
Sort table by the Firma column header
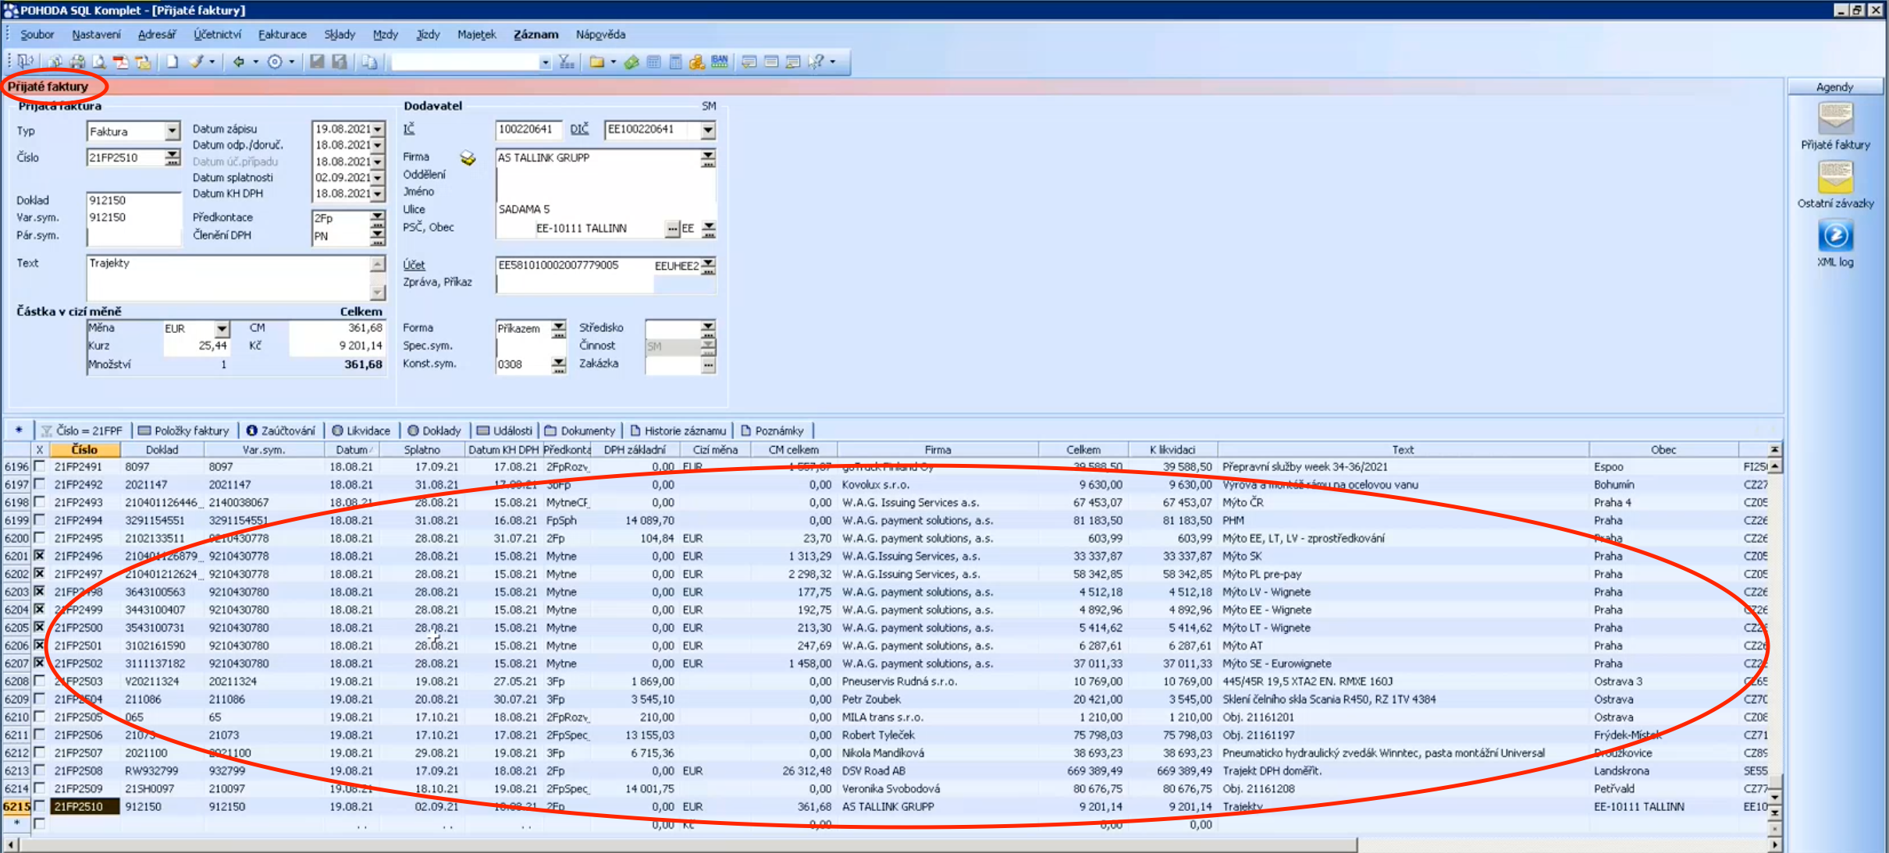point(937,450)
